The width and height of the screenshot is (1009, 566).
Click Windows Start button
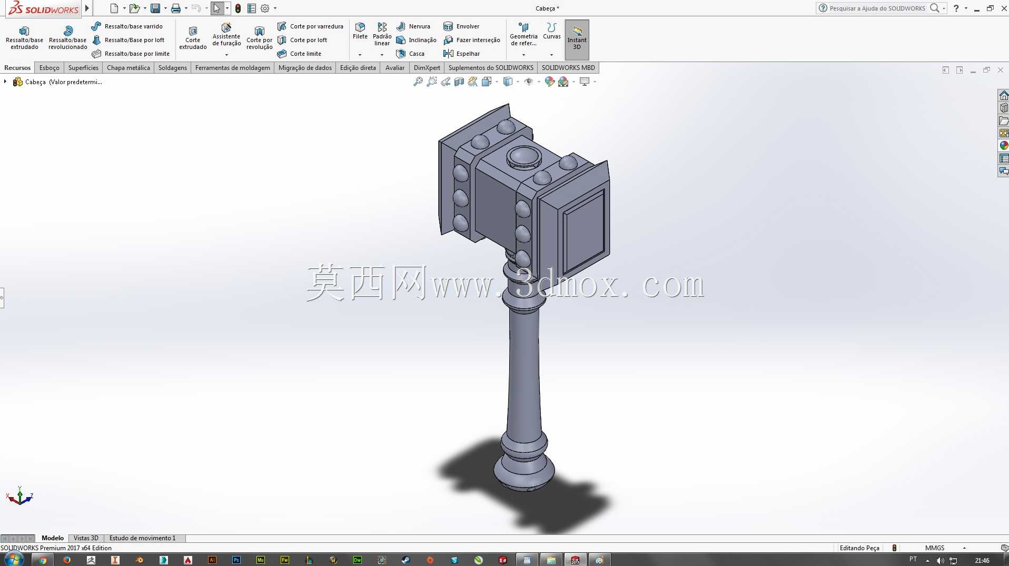point(13,559)
